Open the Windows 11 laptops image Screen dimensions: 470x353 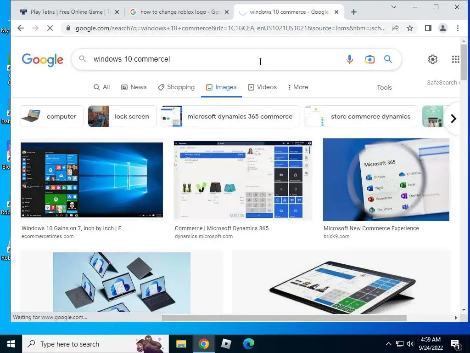(121, 283)
